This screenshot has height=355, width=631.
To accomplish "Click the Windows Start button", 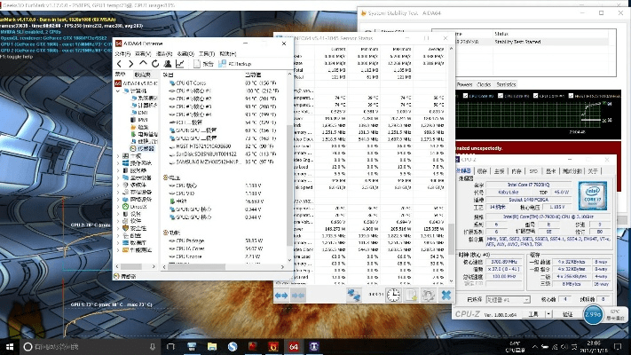I will point(9,346).
